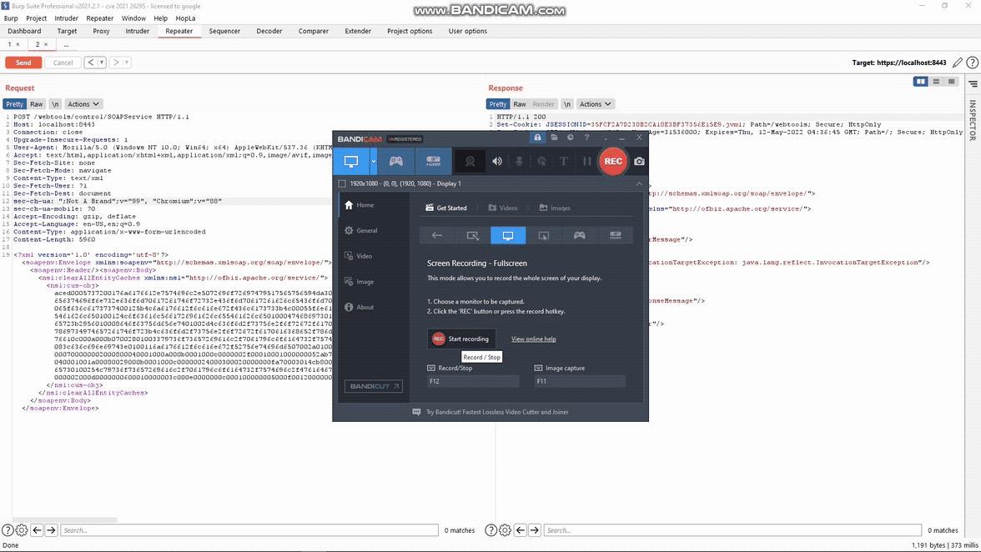Toggle the Bandicam webcam overlay
The image size is (981, 552).
pos(470,161)
